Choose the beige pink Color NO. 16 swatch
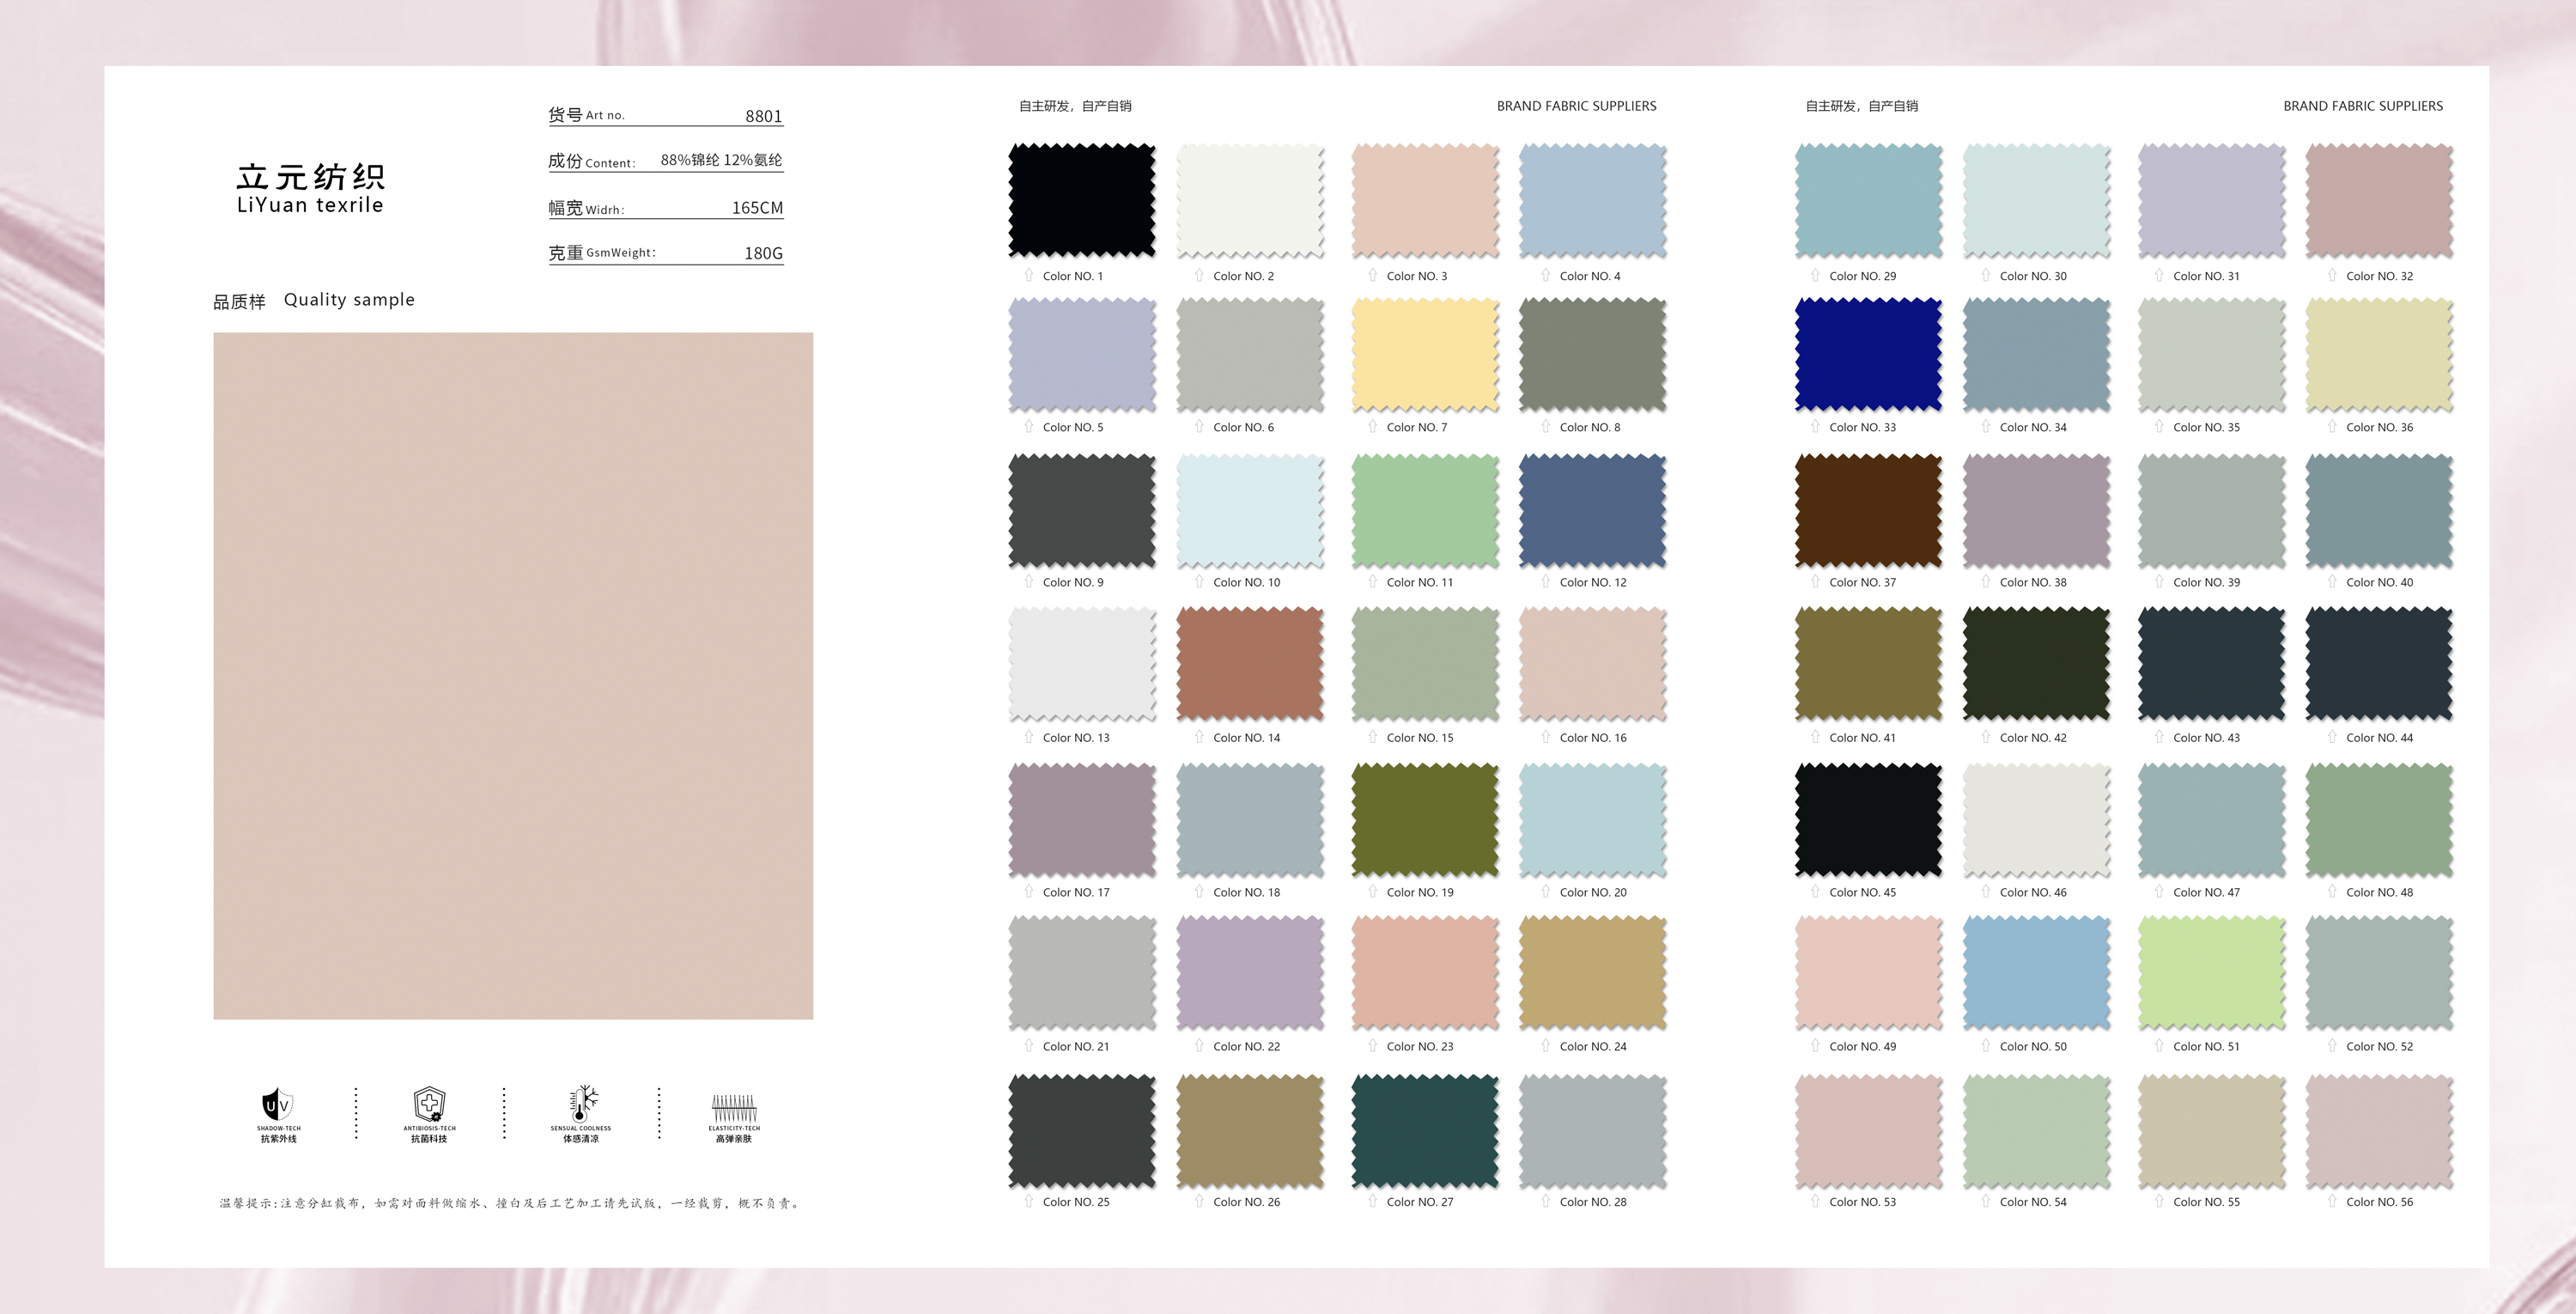The width and height of the screenshot is (2576, 1314). click(x=1593, y=664)
